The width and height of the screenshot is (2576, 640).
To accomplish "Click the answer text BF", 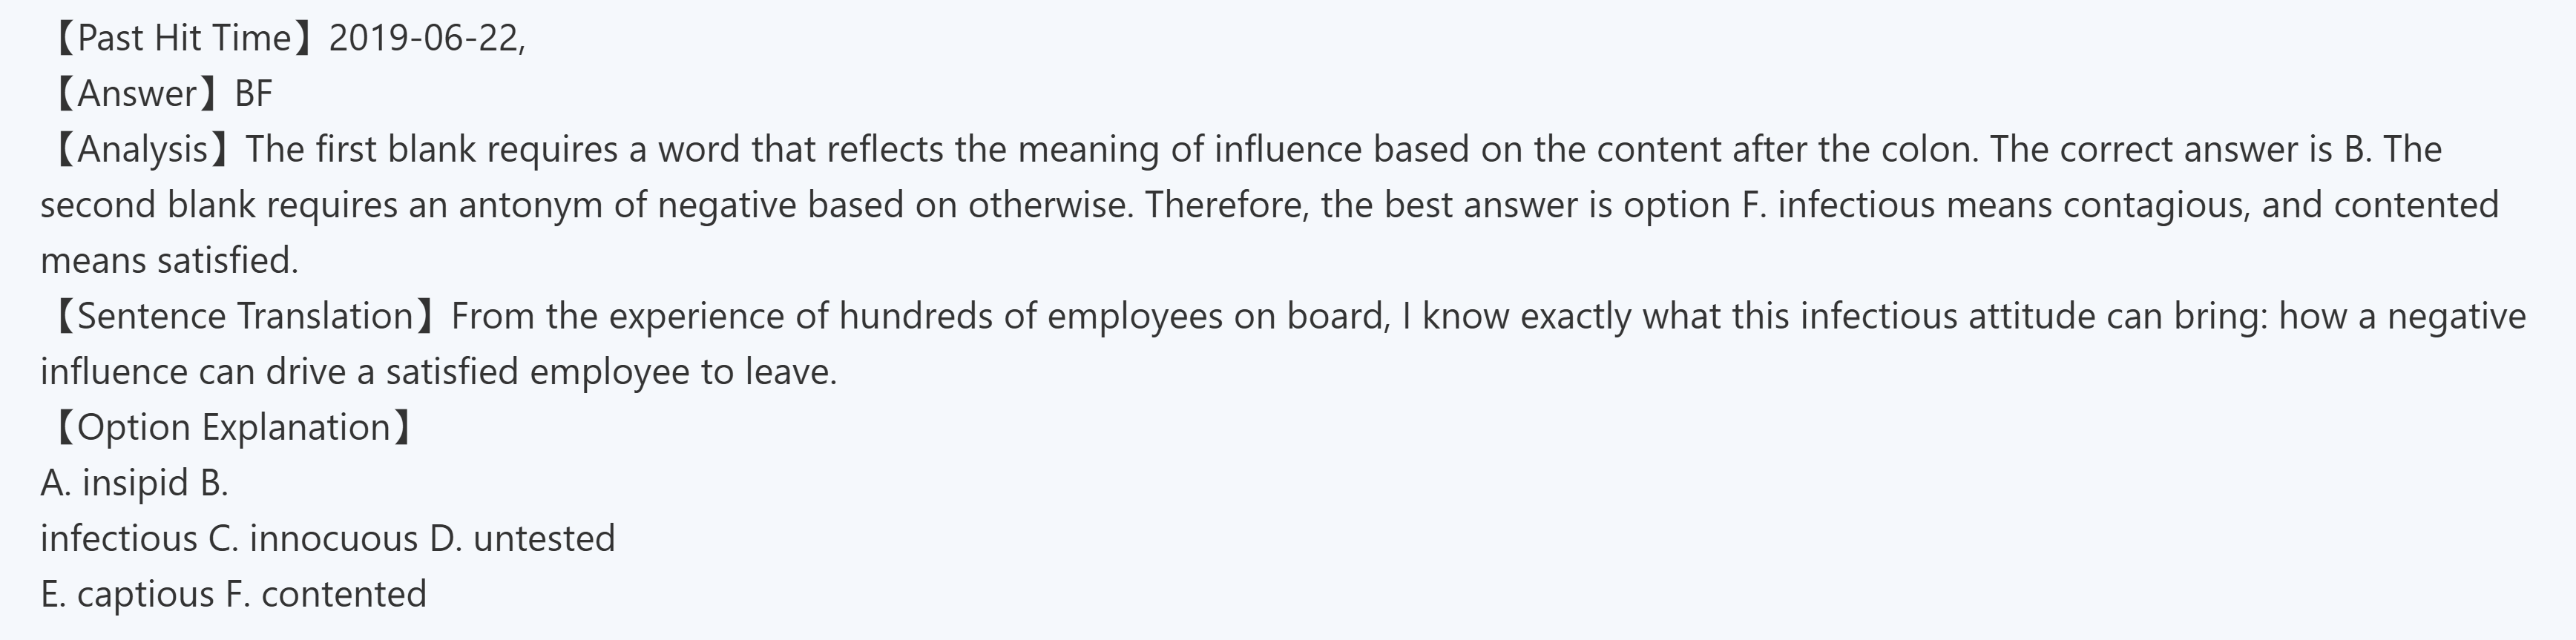I will pos(253,94).
